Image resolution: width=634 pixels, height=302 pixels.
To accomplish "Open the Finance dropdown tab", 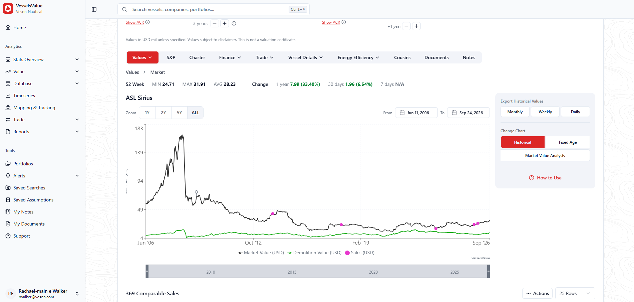I will click(x=230, y=57).
